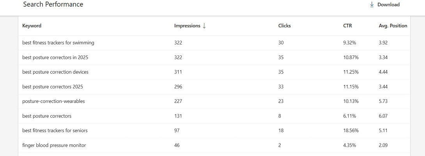
Task: Click the 2.09 average position value
Action: coord(383,145)
